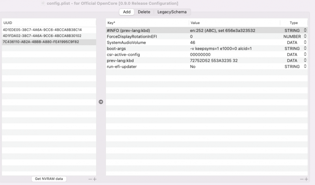Image resolution: width=315 pixels, height=185 pixels.
Task: Open the type selector for the prev-lang:kbd DATA row
Action: point(305,60)
